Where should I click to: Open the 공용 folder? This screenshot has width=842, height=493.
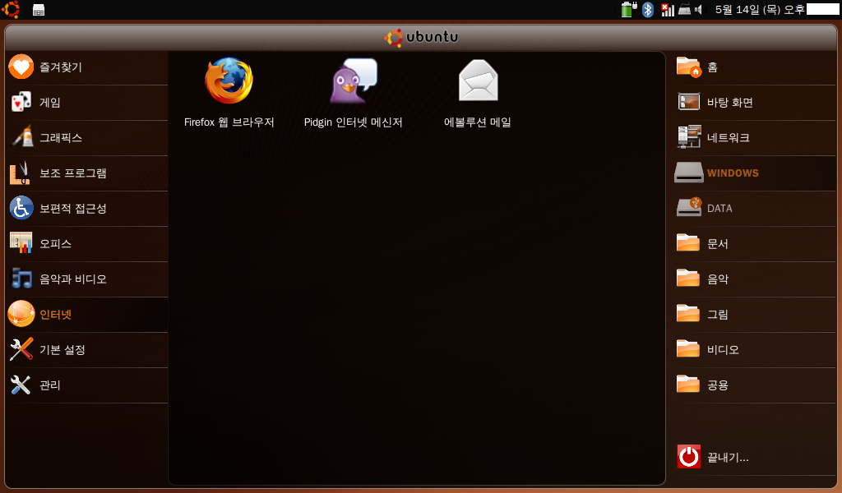click(x=755, y=385)
